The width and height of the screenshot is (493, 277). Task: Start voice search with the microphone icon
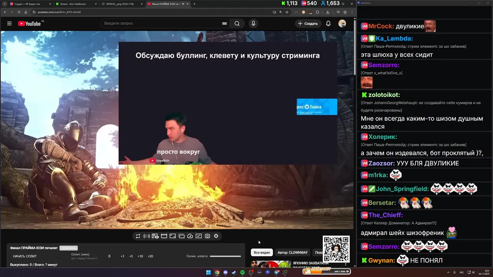click(x=253, y=23)
